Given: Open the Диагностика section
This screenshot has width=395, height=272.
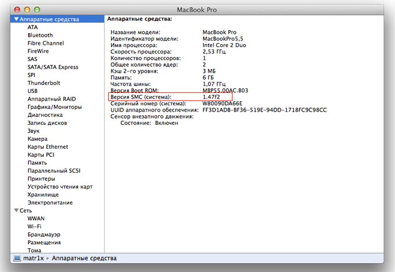Looking at the screenshot, I should (45, 115).
